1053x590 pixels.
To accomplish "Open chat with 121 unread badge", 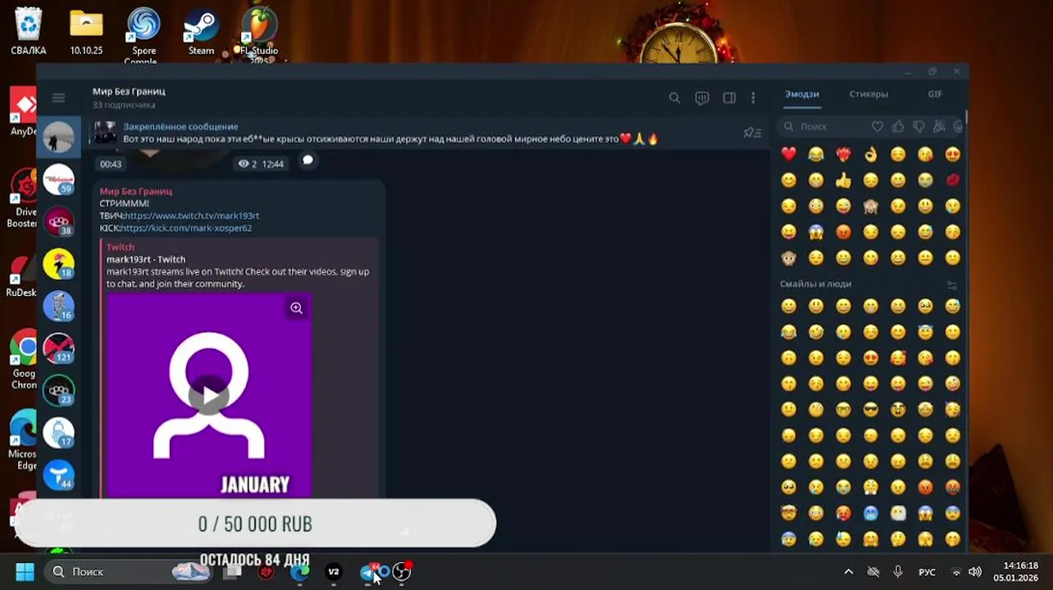I will [x=59, y=349].
